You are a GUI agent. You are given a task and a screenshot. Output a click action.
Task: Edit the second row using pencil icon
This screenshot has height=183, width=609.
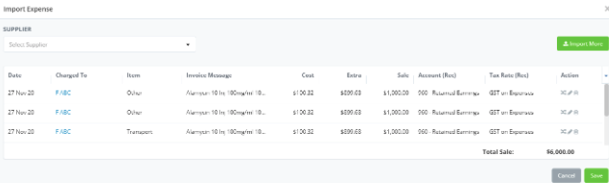click(x=570, y=112)
